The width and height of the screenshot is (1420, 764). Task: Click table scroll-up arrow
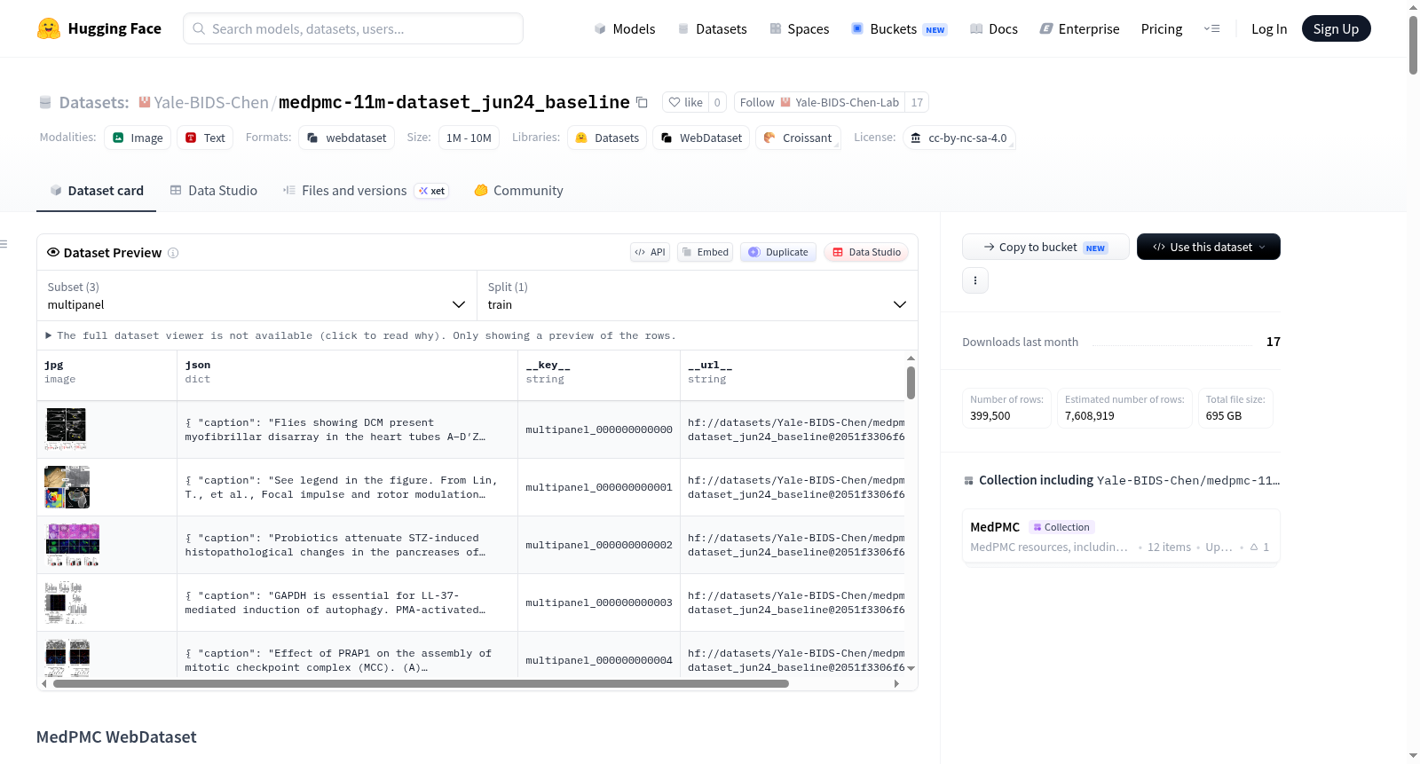point(911,358)
